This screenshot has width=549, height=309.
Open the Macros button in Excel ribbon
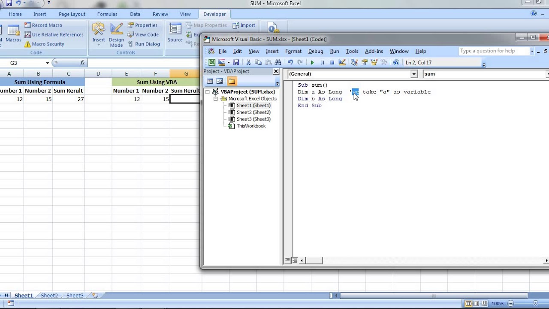coord(13,34)
